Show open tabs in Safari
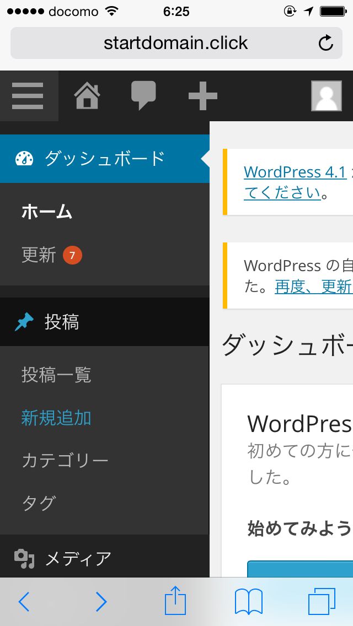Screen dimensions: 353x626 [x=322, y=602]
